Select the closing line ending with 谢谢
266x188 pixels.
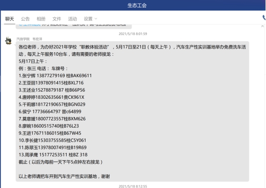pos(64,176)
